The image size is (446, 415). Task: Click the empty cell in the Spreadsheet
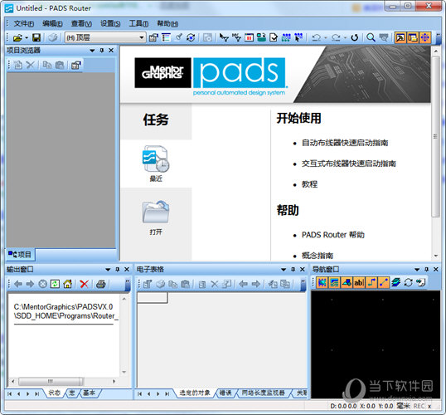(x=153, y=298)
